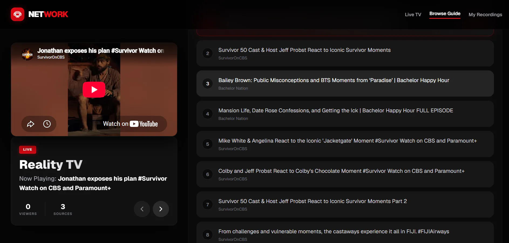Click Bachelor Nation label under Bailey Brown video

233,88
